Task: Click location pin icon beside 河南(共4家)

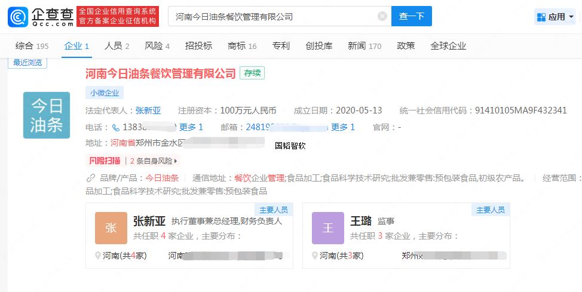Action: coord(98,256)
